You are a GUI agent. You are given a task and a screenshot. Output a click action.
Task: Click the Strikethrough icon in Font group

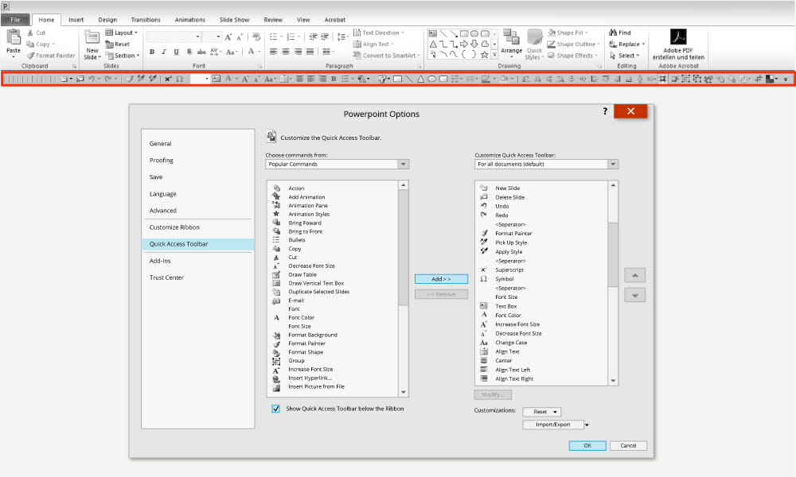click(x=201, y=52)
